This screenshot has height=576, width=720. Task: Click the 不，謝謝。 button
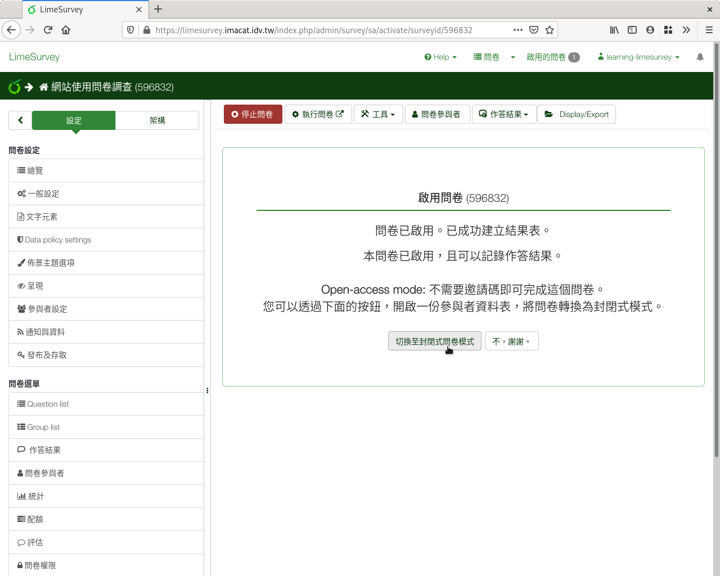point(512,341)
